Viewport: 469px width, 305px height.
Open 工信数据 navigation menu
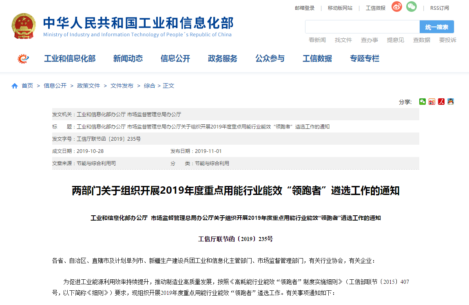tap(317, 59)
